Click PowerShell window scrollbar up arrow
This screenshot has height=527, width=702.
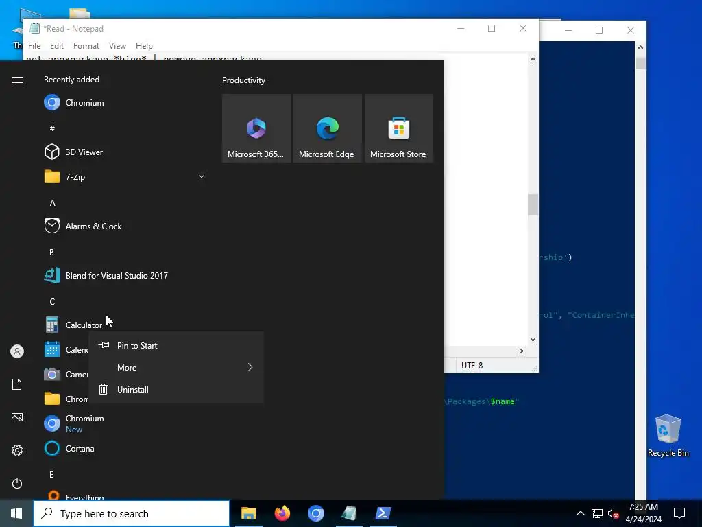click(641, 47)
